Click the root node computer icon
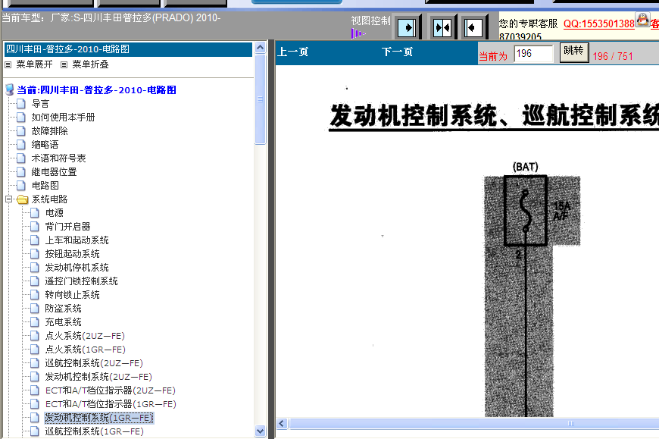This screenshot has width=659, height=439. pyautogui.click(x=10, y=89)
